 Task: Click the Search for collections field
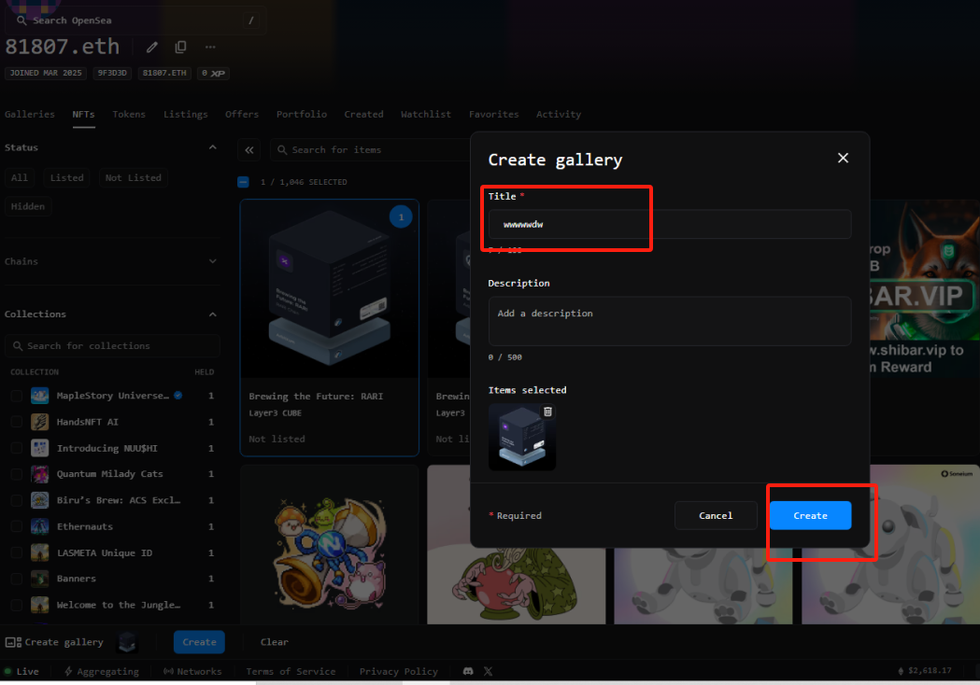(x=112, y=346)
